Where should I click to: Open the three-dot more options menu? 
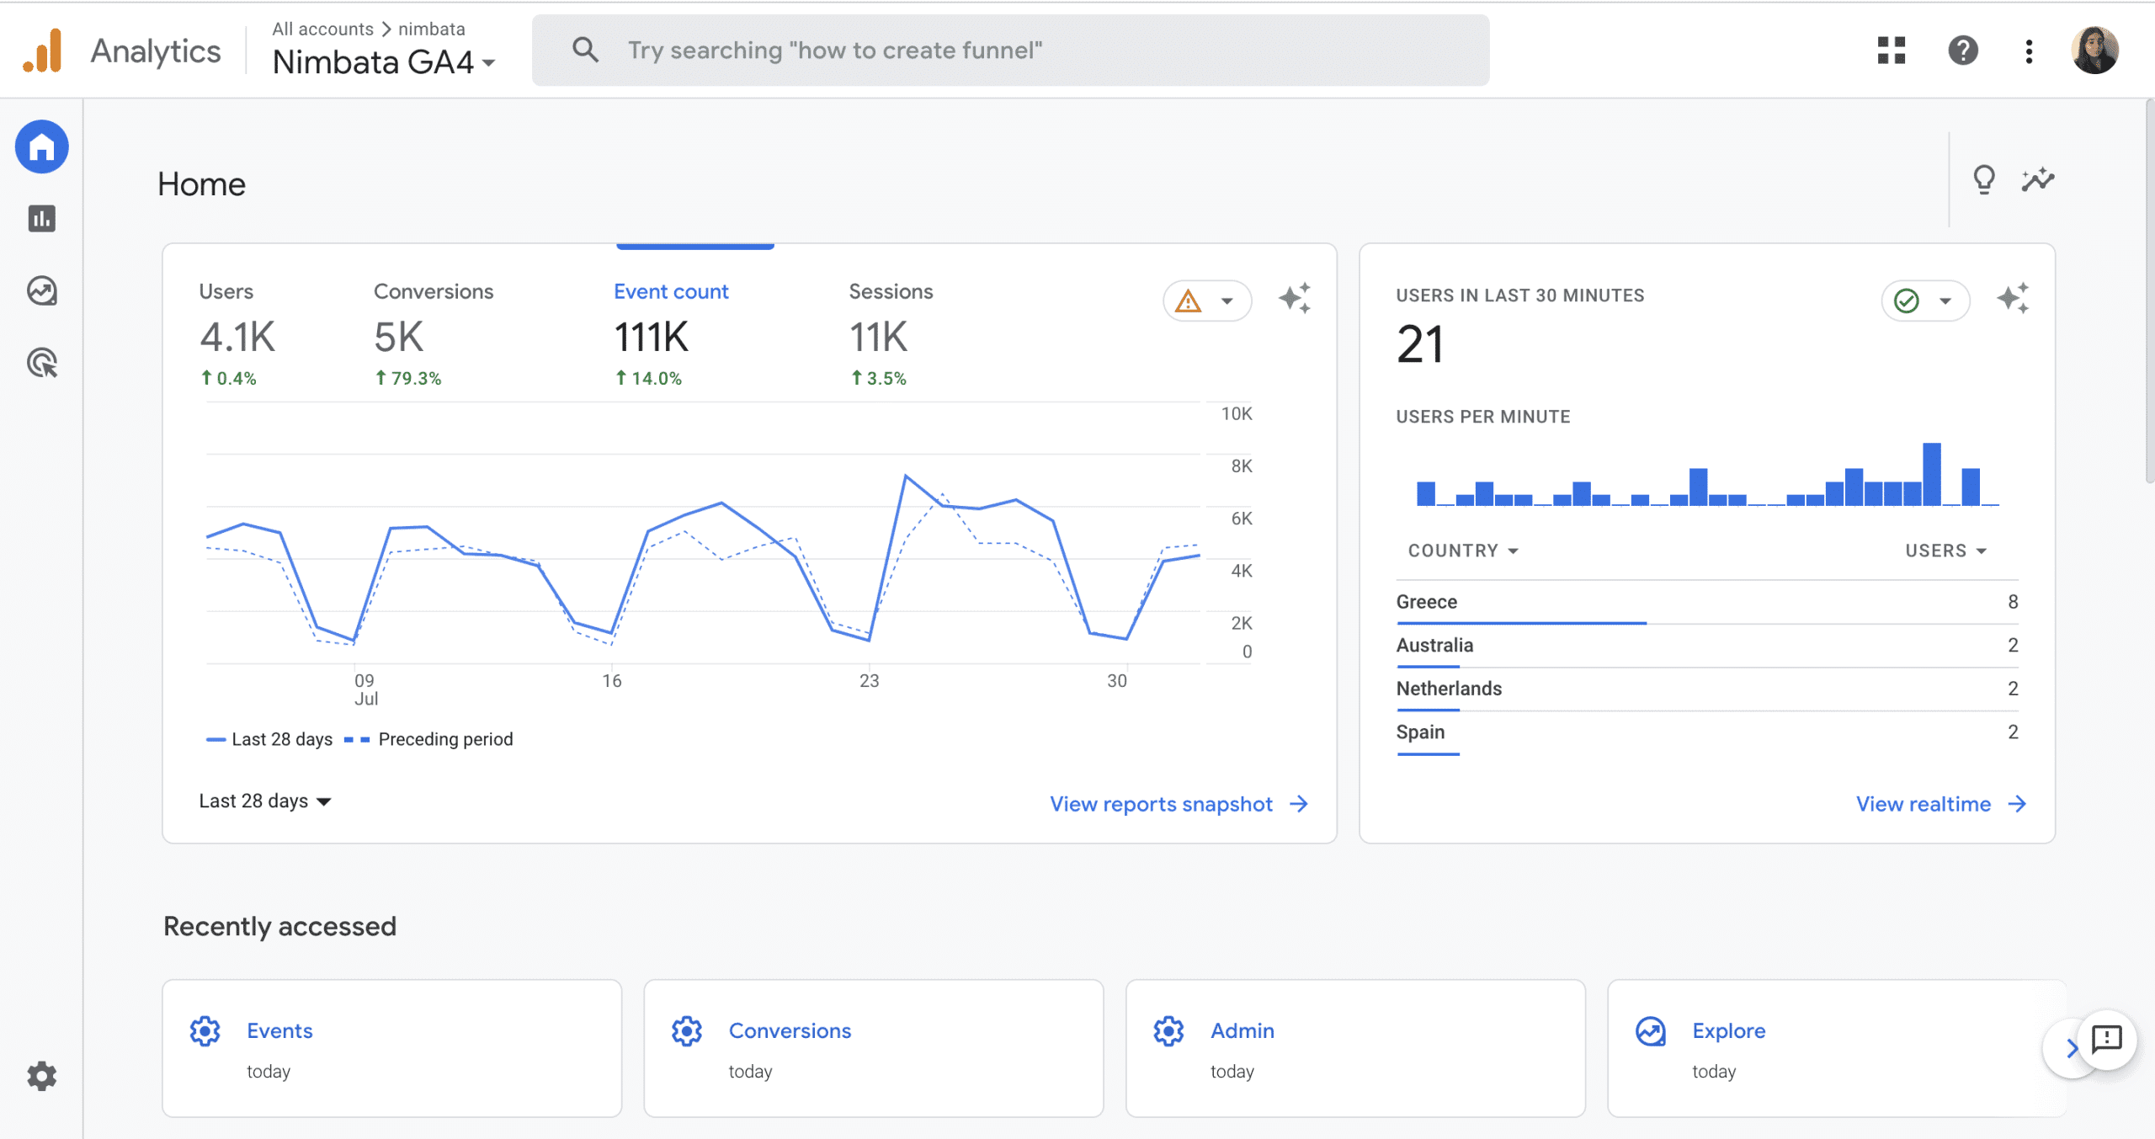tap(2029, 51)
